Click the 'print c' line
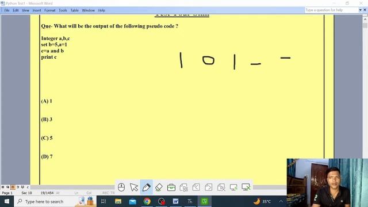Screen dimensions: 368x207 [x=49, y=57]
